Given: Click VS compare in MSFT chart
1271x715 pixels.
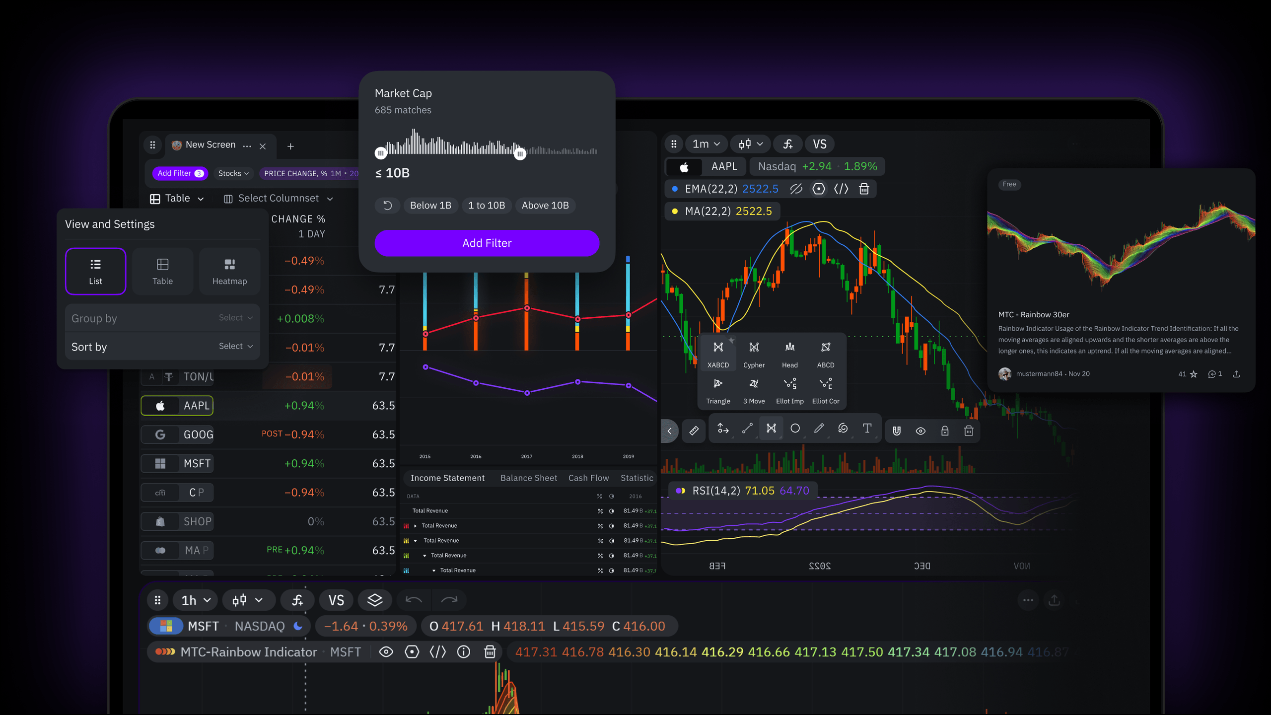Looking at the screenshot, I should click(336, 600).
